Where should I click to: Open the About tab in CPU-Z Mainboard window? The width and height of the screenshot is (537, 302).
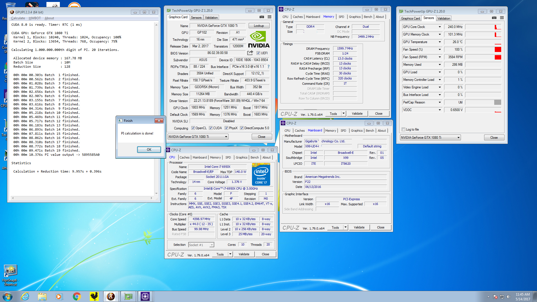pos(381,131)
